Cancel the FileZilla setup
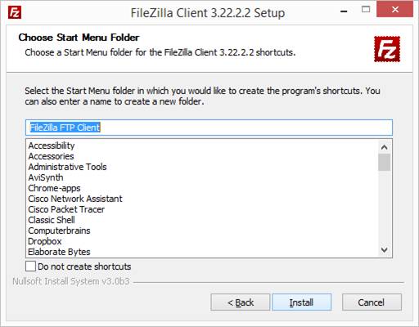This screenshot has height=327, width=419. 372,302
